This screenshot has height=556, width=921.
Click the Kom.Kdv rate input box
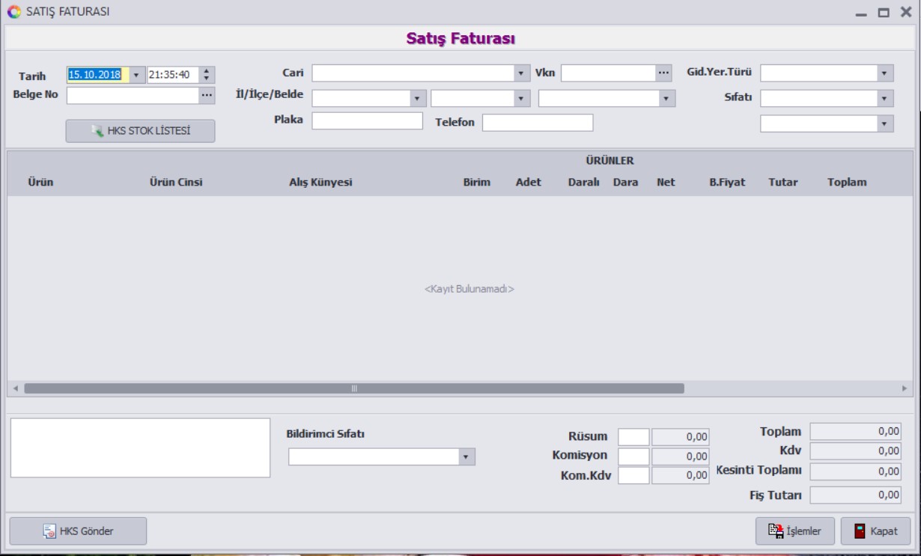coord(633,474)
